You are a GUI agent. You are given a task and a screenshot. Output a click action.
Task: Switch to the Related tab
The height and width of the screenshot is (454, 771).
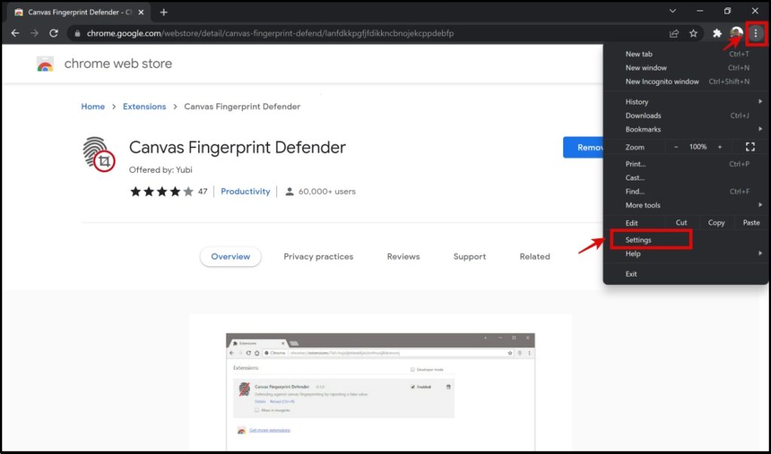click(535, 257)
